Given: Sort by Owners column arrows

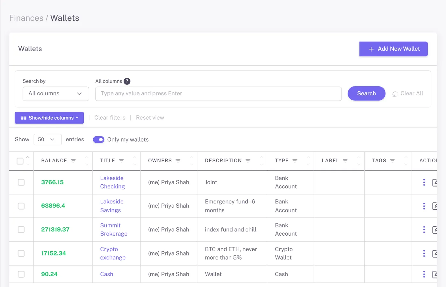Looking at the screenshot, I should [191, 161].
